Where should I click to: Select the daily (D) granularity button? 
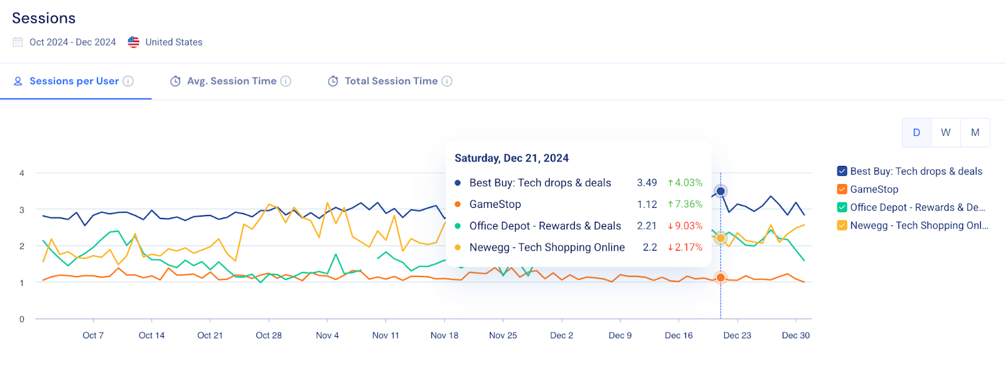click(916, 133)
